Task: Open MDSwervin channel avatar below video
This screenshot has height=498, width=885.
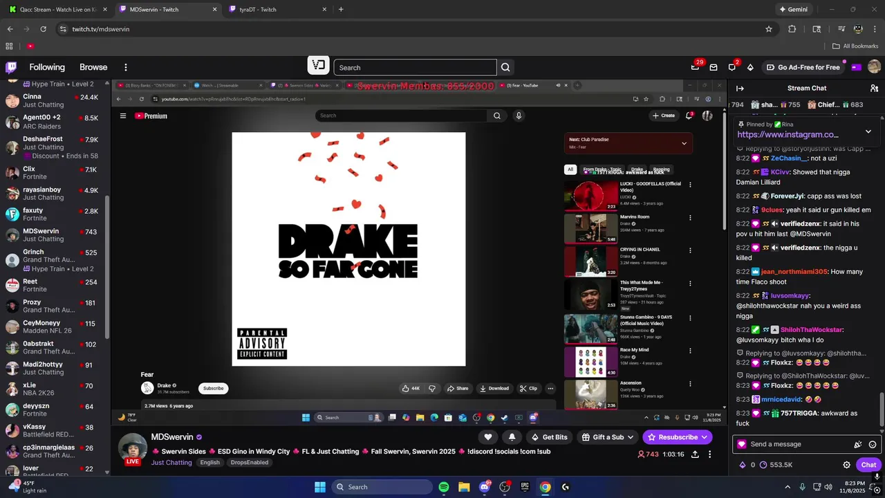Action: pyautogui.click(x=133, y=448)
